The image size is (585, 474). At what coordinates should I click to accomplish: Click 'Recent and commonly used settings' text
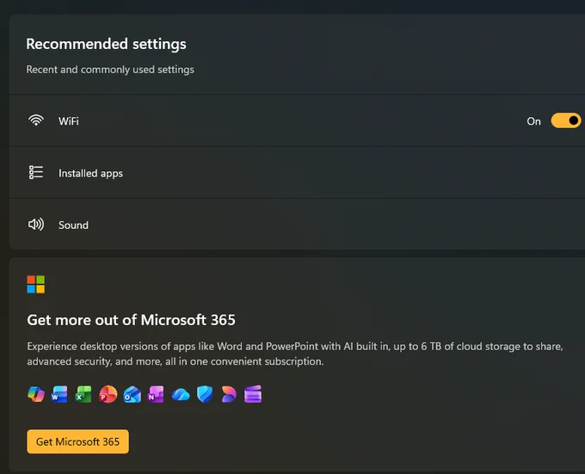click(110, 70)
